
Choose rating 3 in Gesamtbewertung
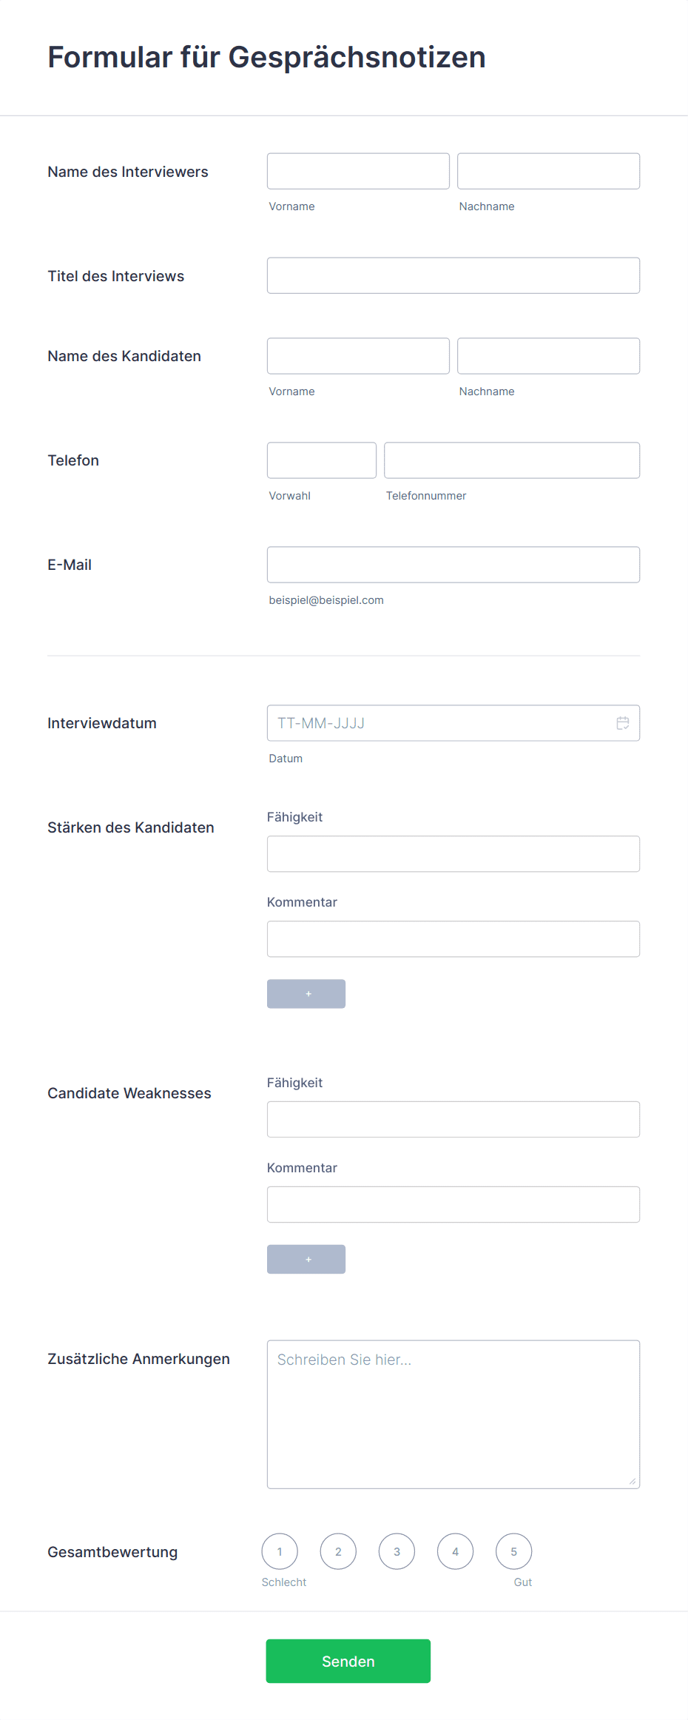397,1551
